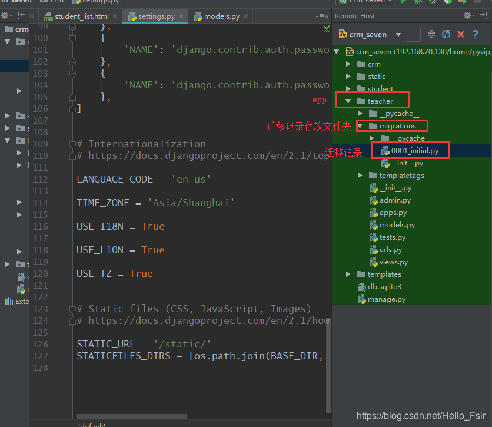The image size is (492, 427).
Task: Close the student_list.html tab
Action: coord(115,16)
